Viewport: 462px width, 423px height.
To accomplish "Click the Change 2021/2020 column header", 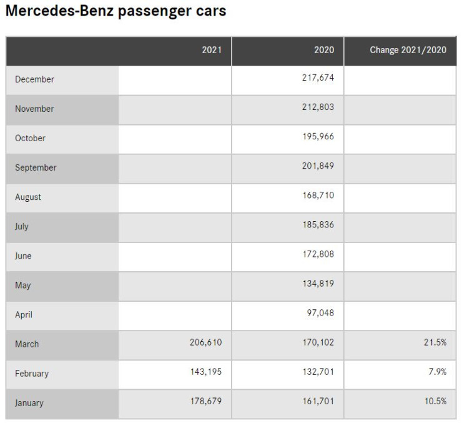I will click(x=408, y=50).
